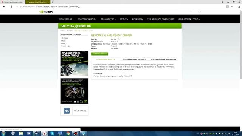Click the GEFORCE GAME READY DRIVER heading
The height and width of the screenshot is (136, 242).
click(x=112, y=35)
